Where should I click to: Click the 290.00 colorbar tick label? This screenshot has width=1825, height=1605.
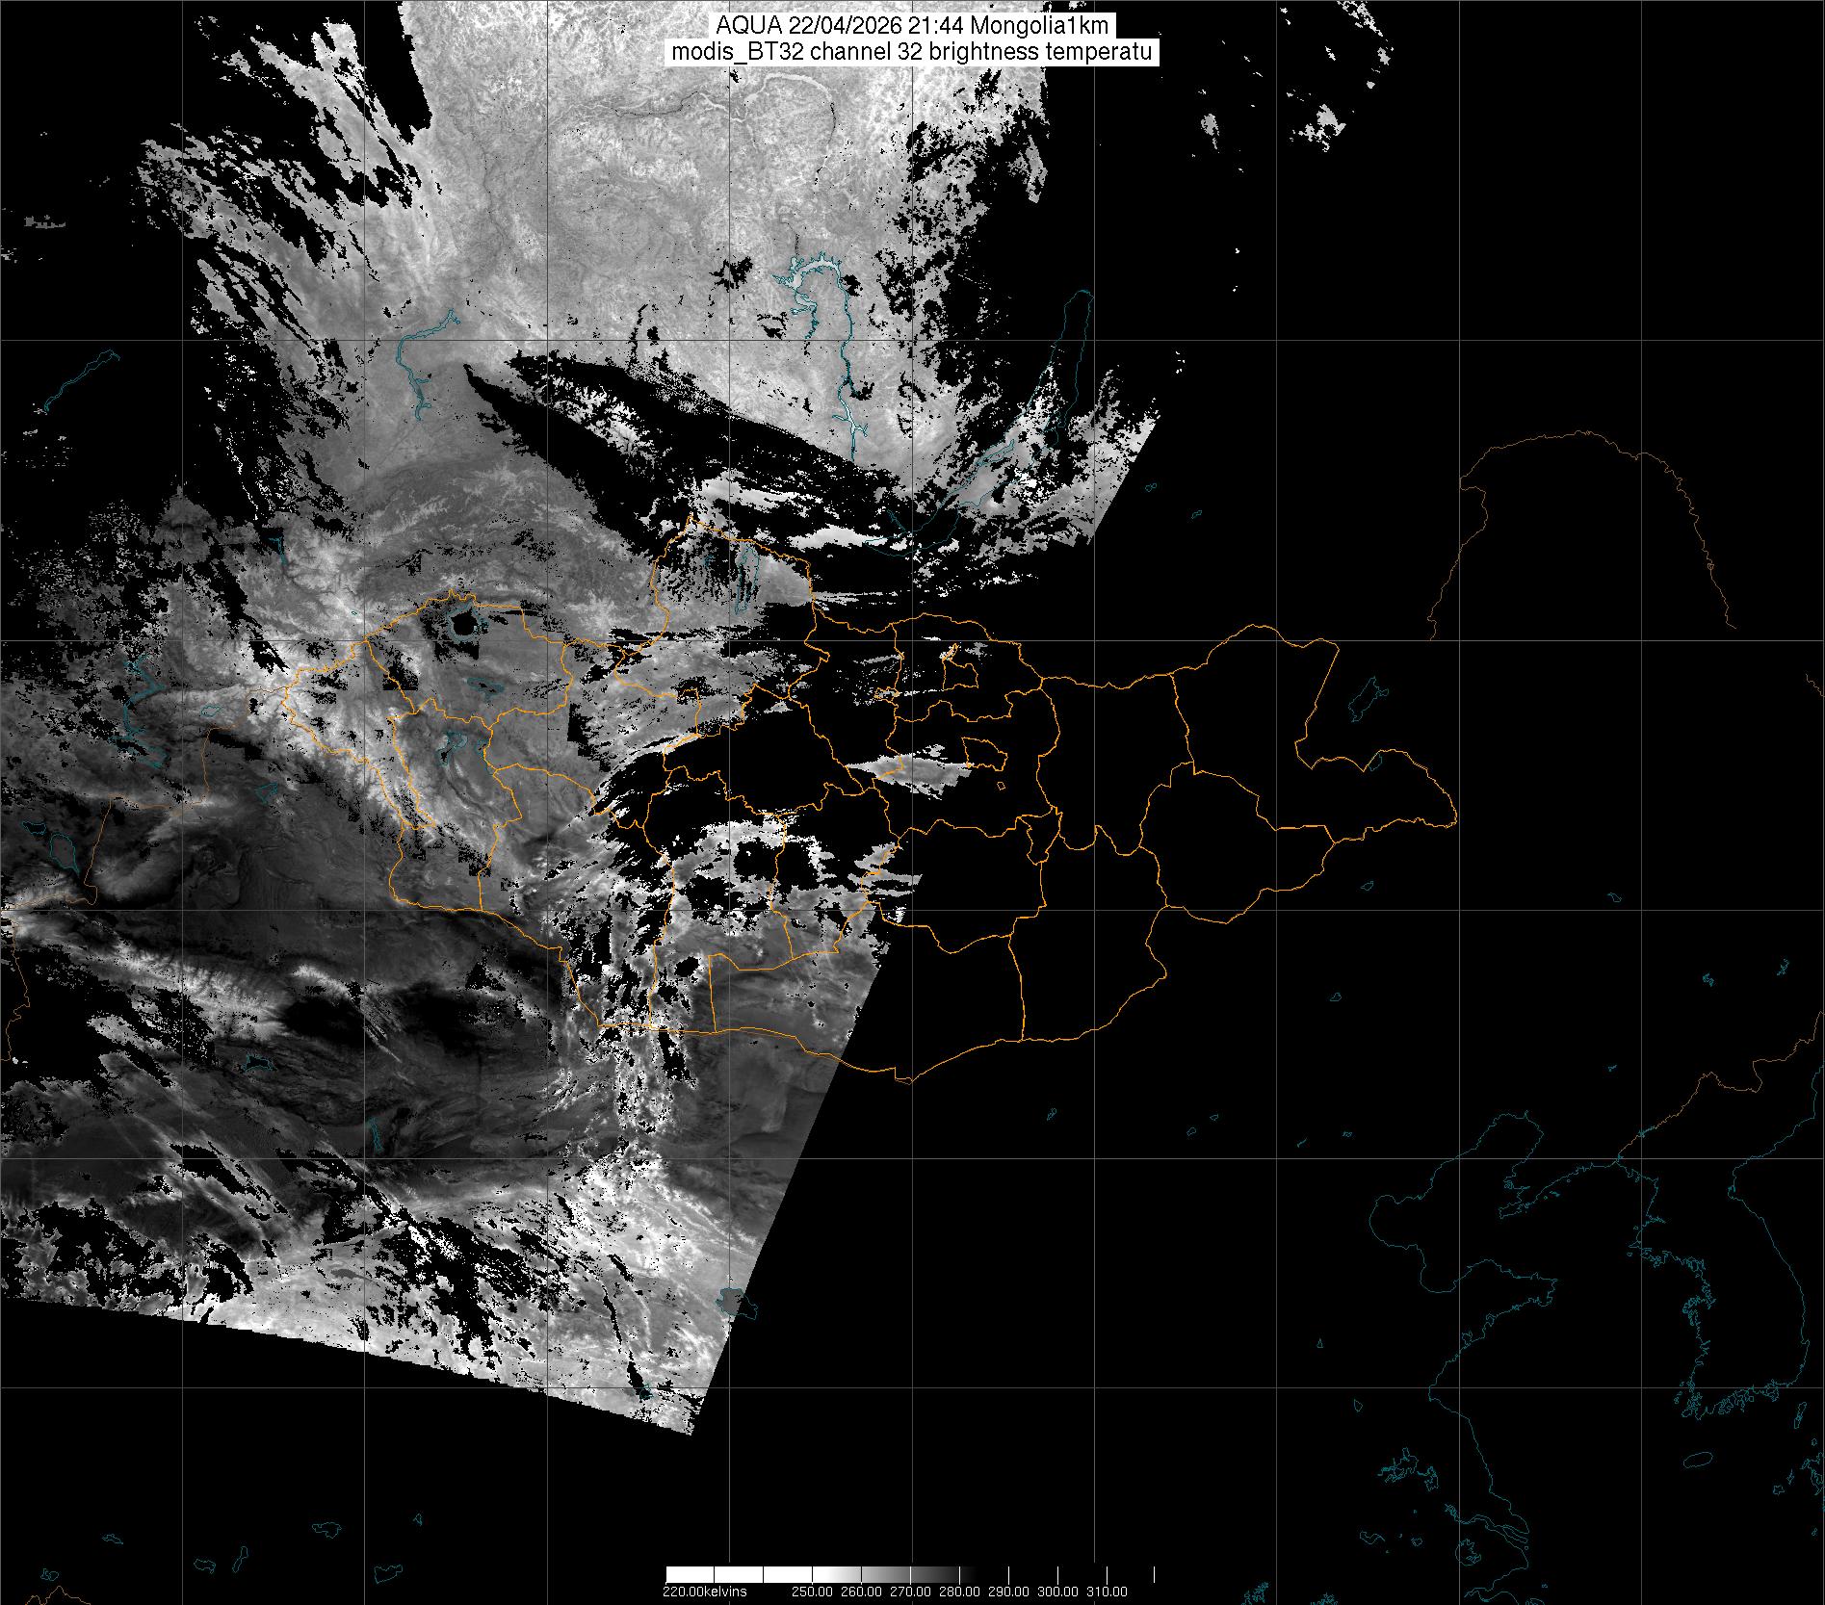(x=1009, y=1592)
